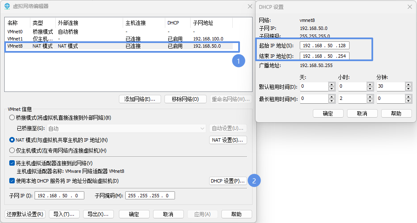Sort by the 子网地址 column header

(x=211, y=23)
